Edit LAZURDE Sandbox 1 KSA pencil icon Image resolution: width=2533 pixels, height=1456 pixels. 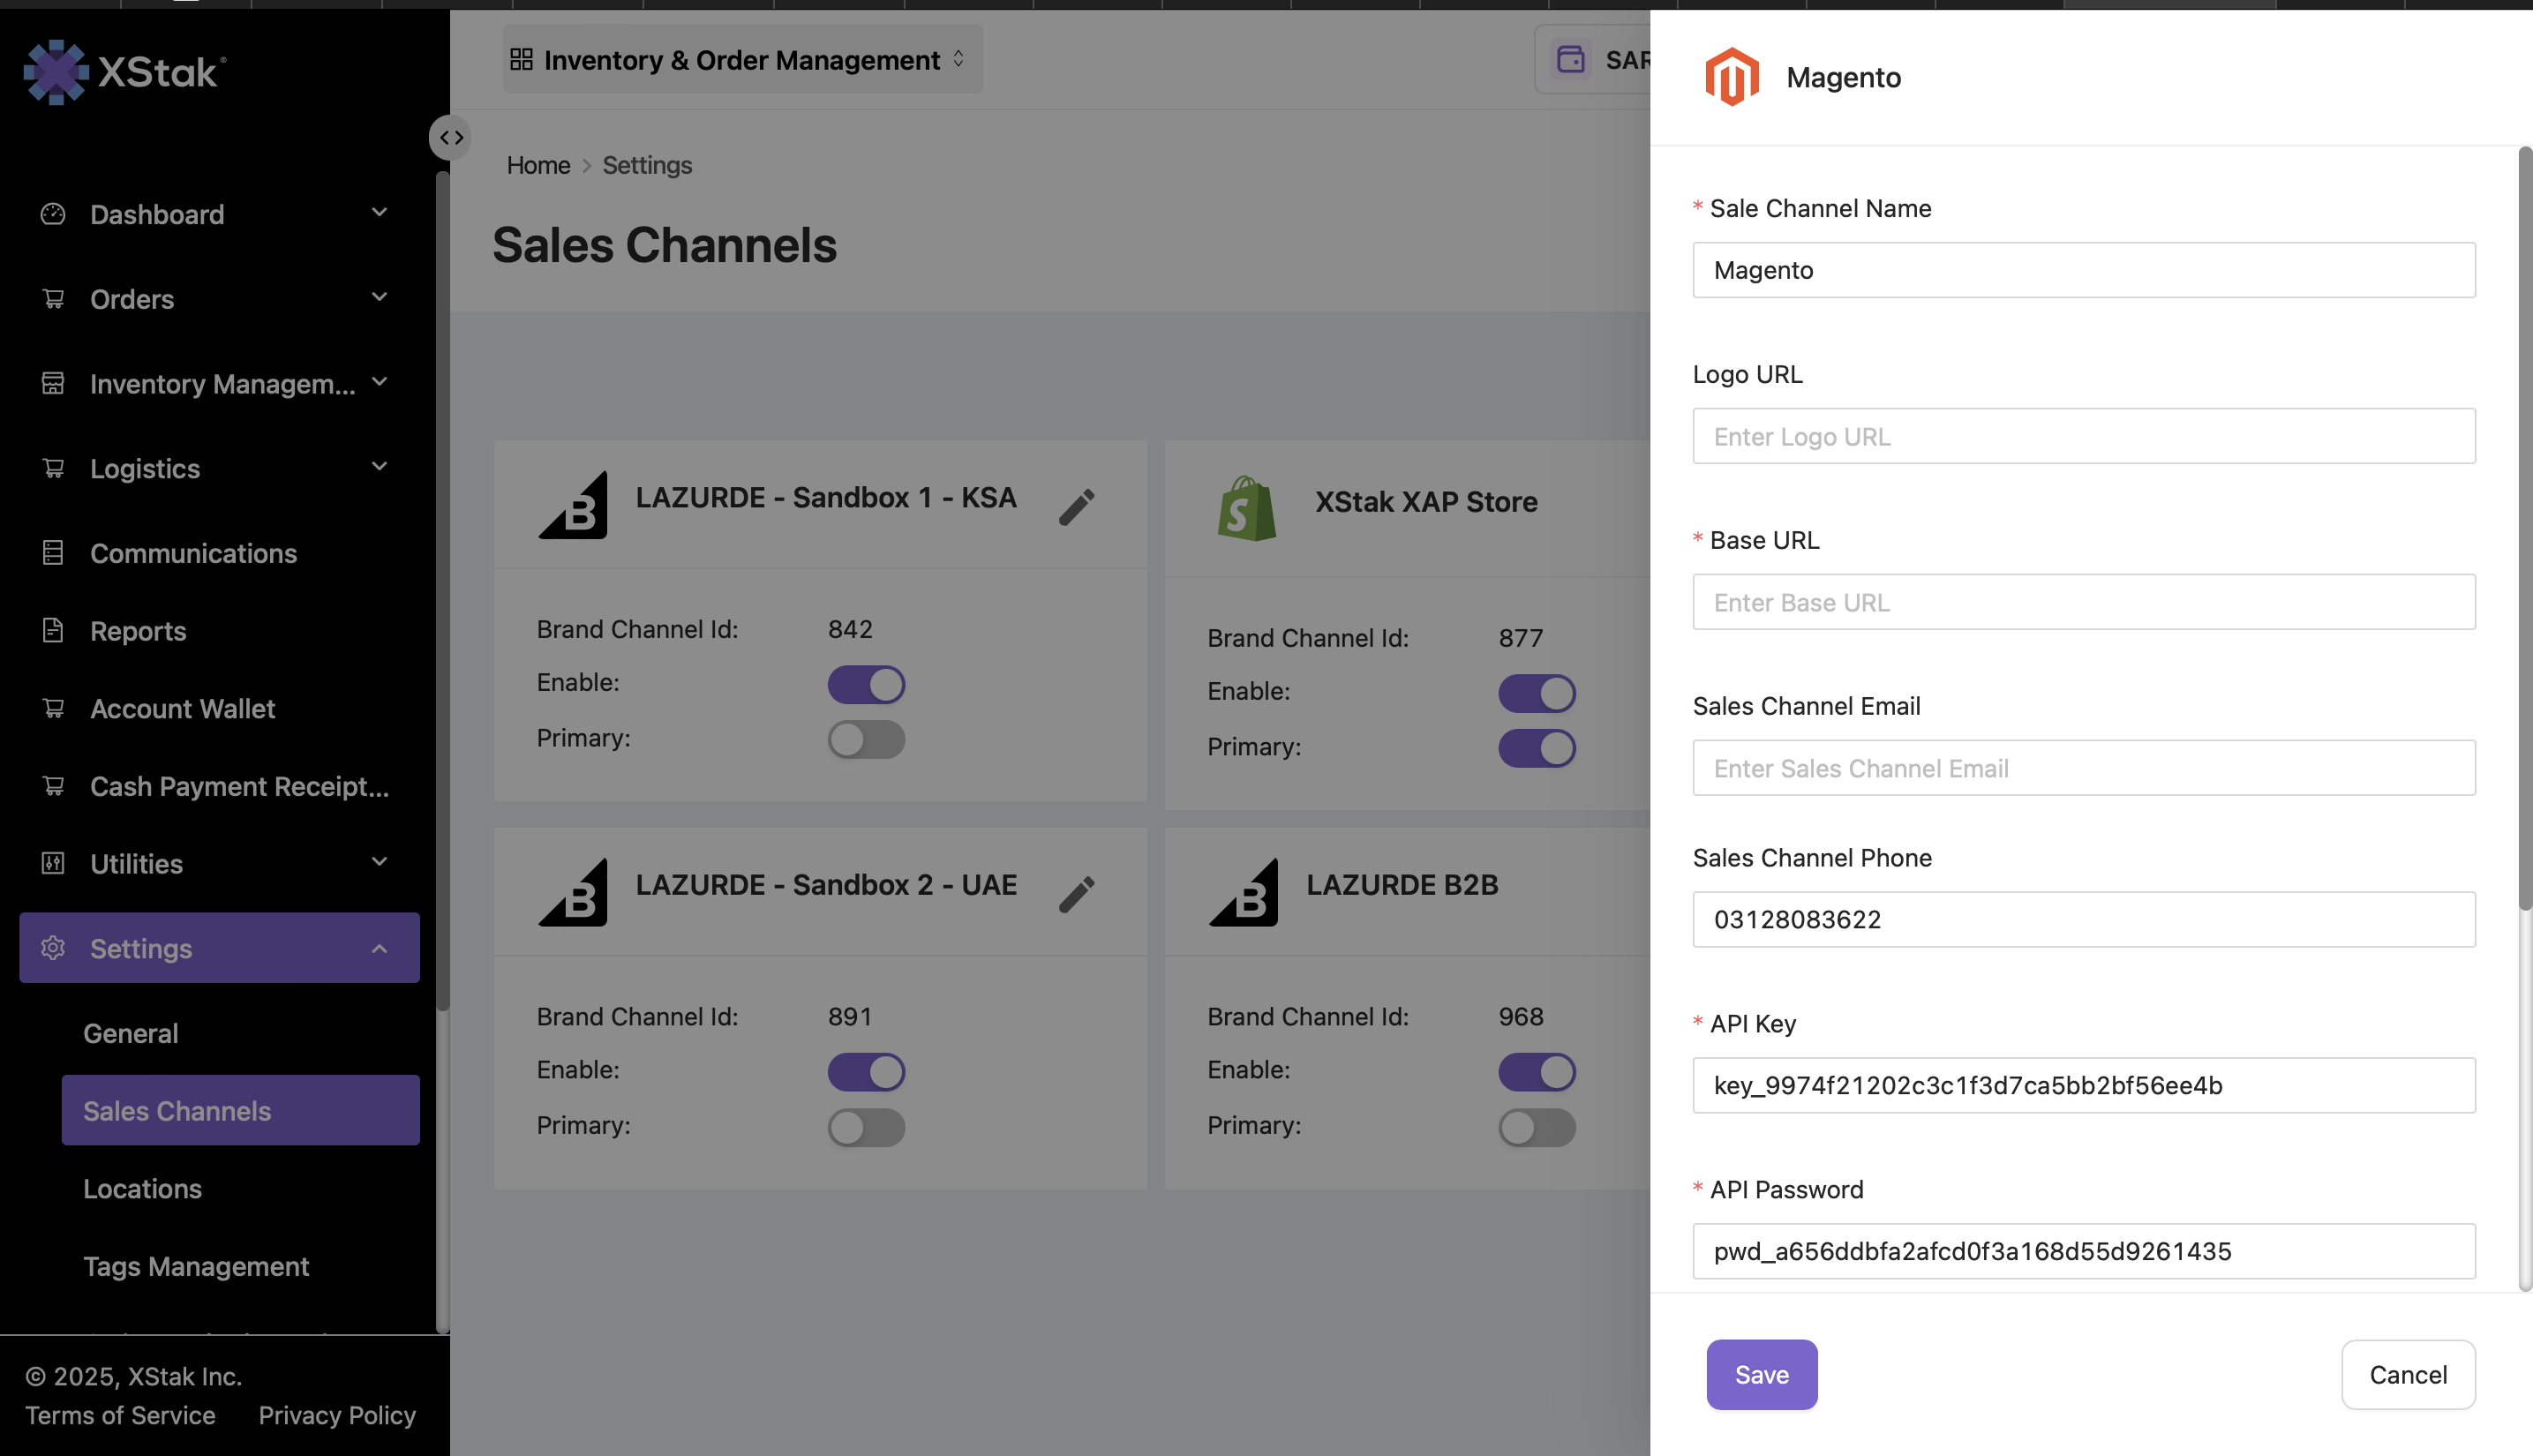click(1076, 507)
